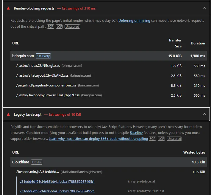Click the 10.5 KiB value of beacon.min.js
Viewport: 211px width, 195px height.
[199, 172]
